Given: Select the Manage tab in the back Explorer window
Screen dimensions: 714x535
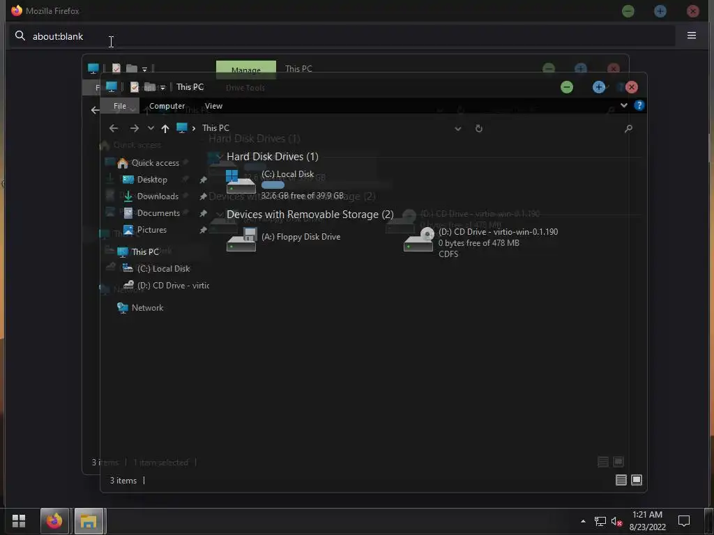Looking at the screenshot, I should pyautogui.click(x=246, y=70).
